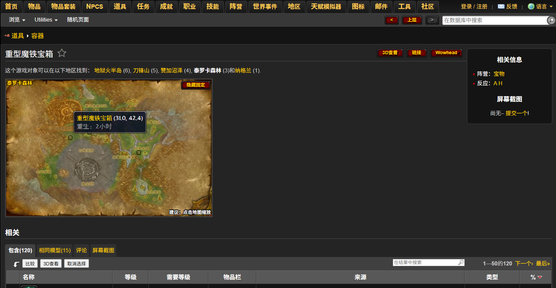Image resolution: width=556 pixels, height=288 pixels.
Task: Click the spawn pin near 纳格兰 label
Action: [70, 138]
